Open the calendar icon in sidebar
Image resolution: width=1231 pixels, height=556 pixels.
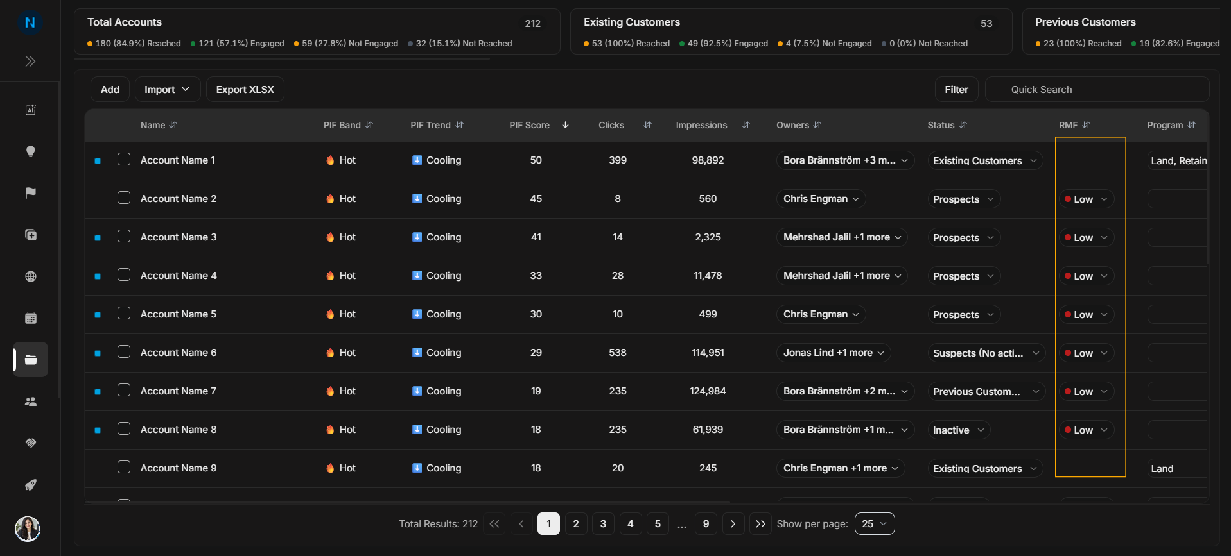click(30, 318)
